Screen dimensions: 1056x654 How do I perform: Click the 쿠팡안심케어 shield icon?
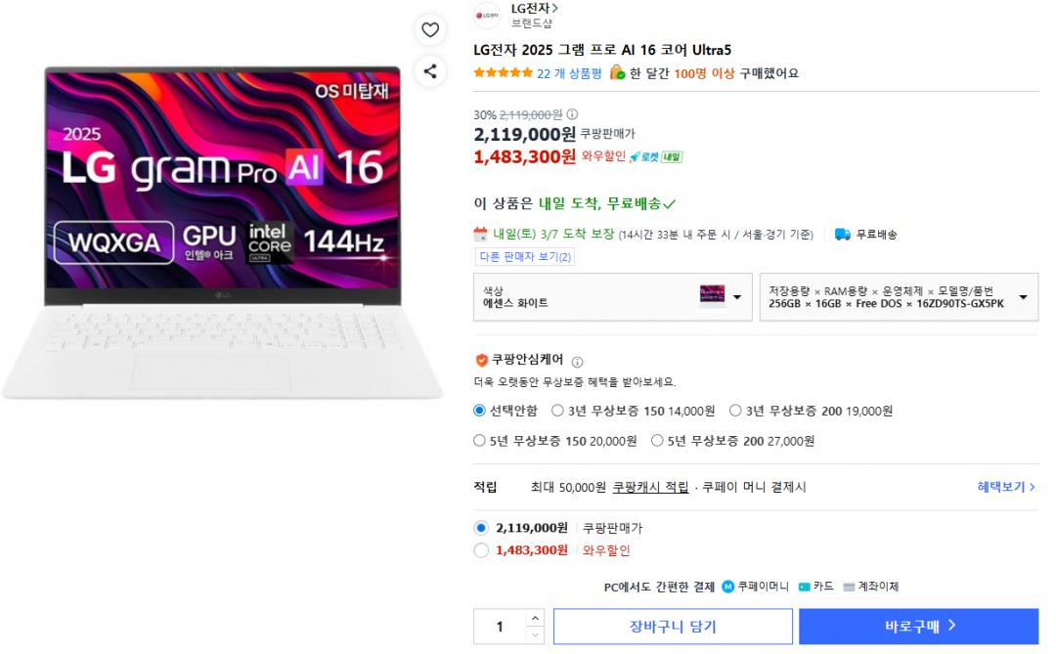pyautogui.click(x=481, y=360)
